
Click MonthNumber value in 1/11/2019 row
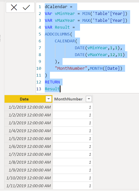(73, 186)
